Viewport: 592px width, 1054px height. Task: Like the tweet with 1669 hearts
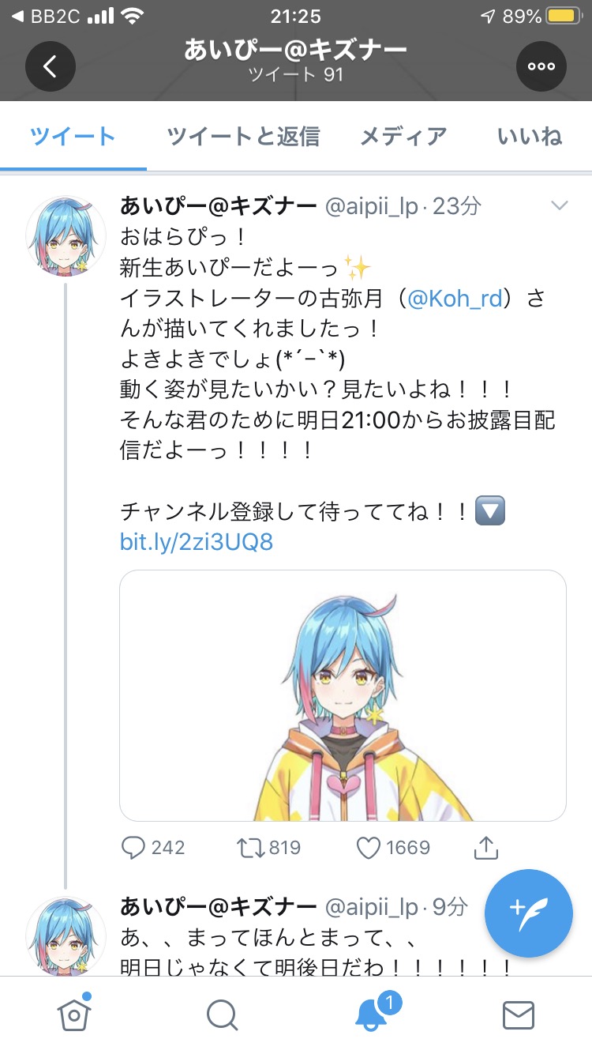tap(392, 848)
